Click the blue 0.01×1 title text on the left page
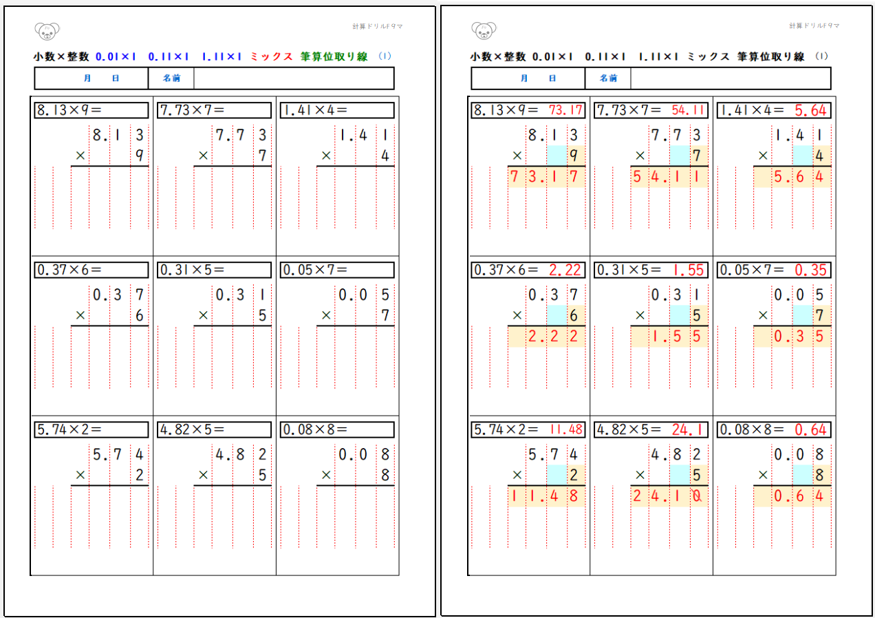 (116, 57)
